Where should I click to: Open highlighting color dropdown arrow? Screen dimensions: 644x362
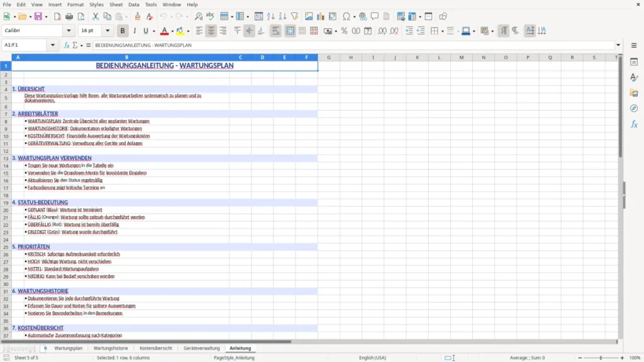188,31
